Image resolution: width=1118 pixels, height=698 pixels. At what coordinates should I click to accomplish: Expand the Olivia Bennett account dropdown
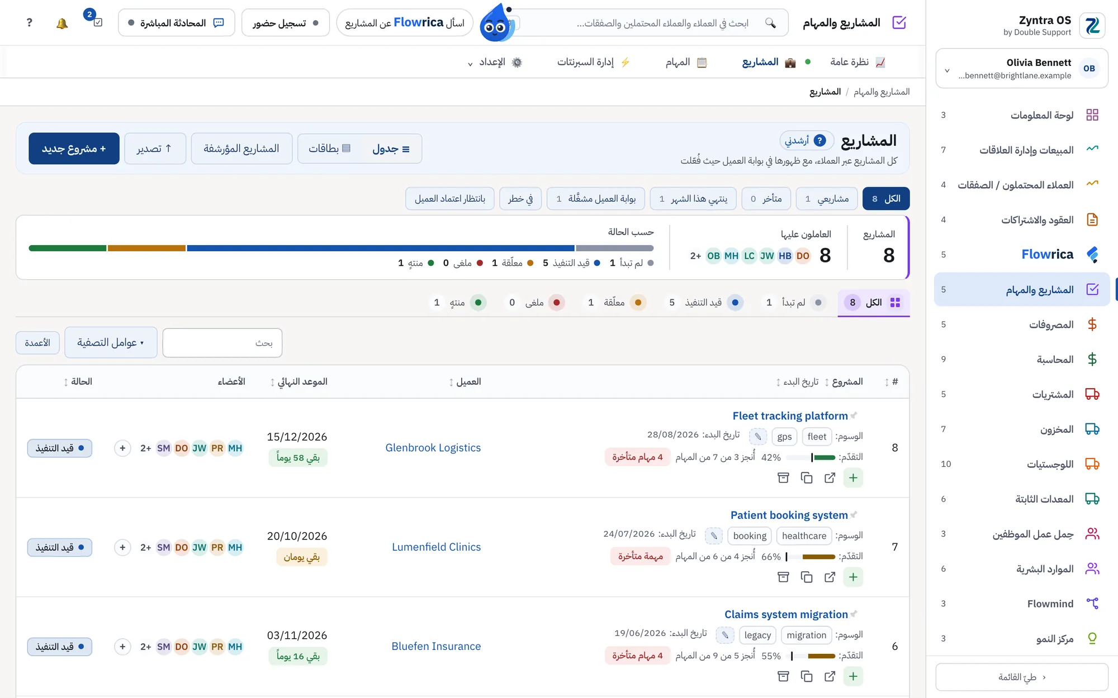coord(1021,69)
